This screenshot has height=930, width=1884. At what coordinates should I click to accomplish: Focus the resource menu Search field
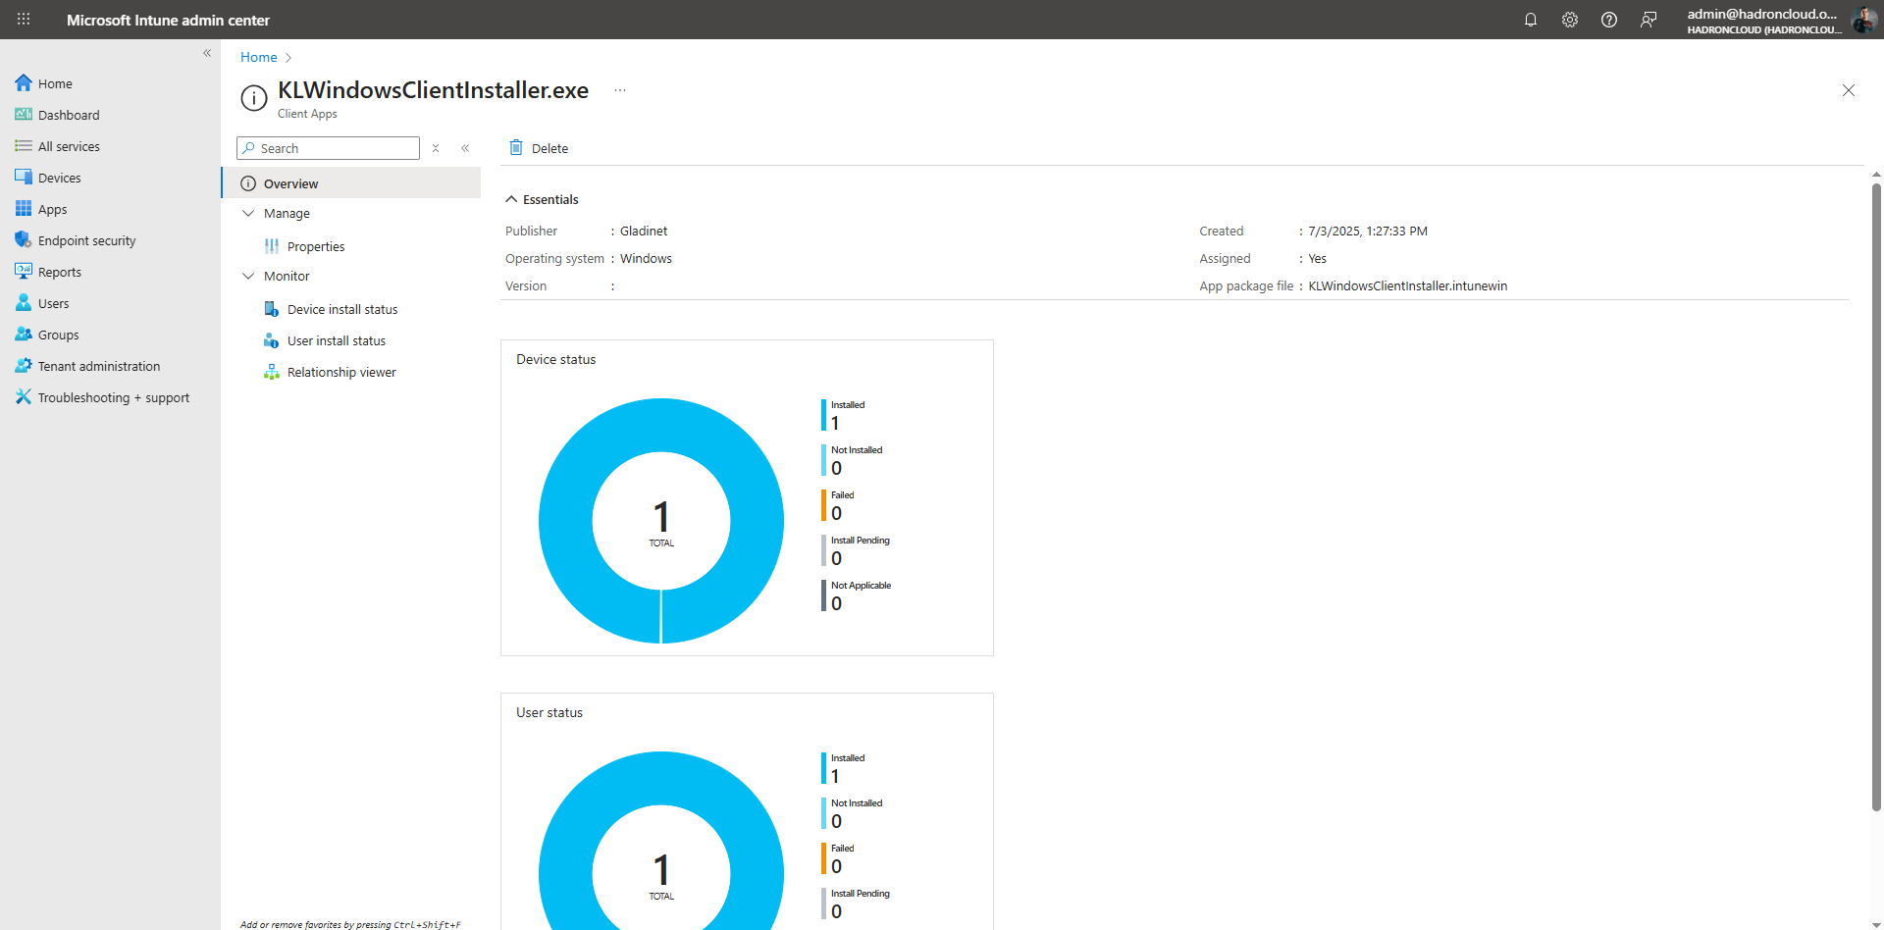(x=328, y=148)
